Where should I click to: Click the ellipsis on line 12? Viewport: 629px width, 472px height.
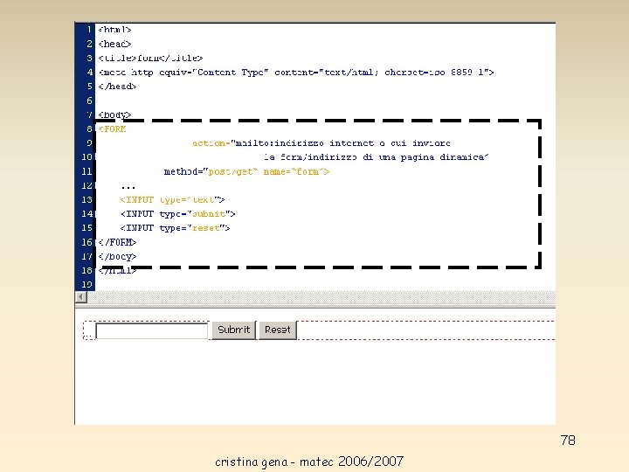[x=128, y=187]
